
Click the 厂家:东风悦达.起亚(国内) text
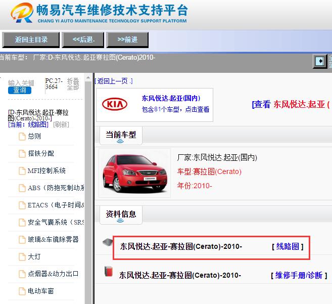217,157
